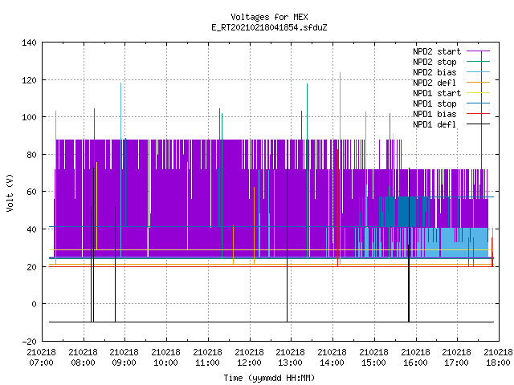Viewport: 514px width, 385px height.
Task: Click the 'Time (yymmdd HH:MM)' x-axis label
Action: 269,378
